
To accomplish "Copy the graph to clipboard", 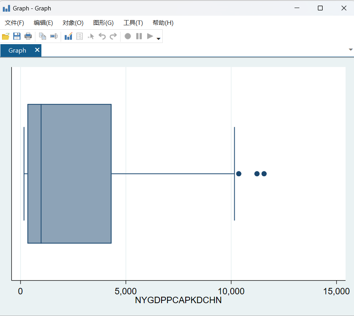I will (x=42, y=37).
